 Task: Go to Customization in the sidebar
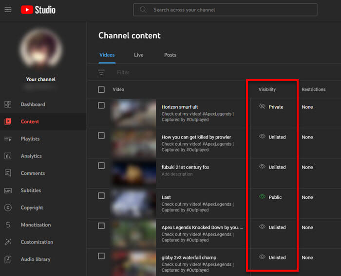[37, 242]
